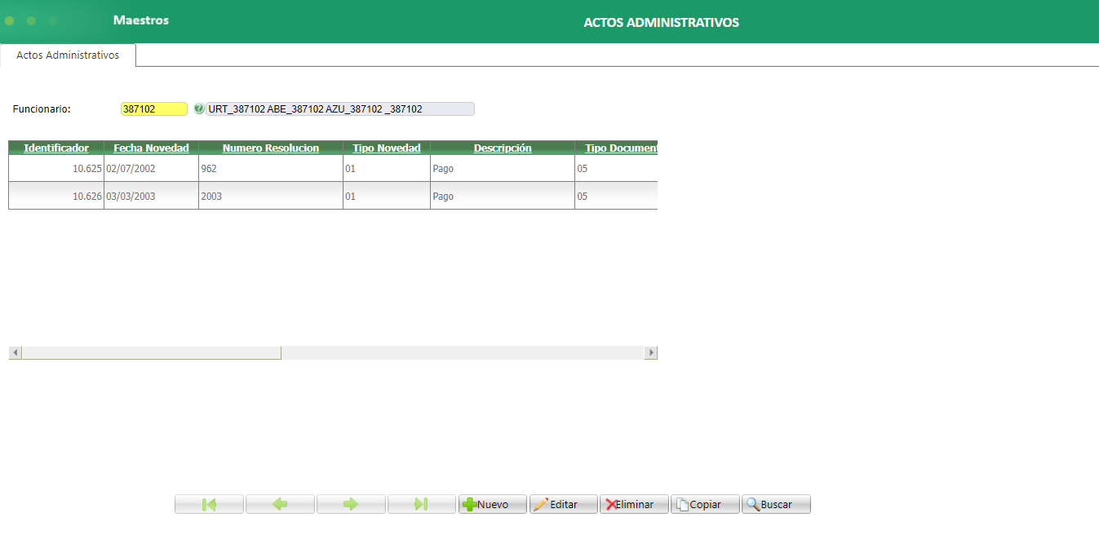The width and height of the screenshot is (1099, 544).
Task: Select the cell with identifier 10.626
Action: [x=56, y=196]
